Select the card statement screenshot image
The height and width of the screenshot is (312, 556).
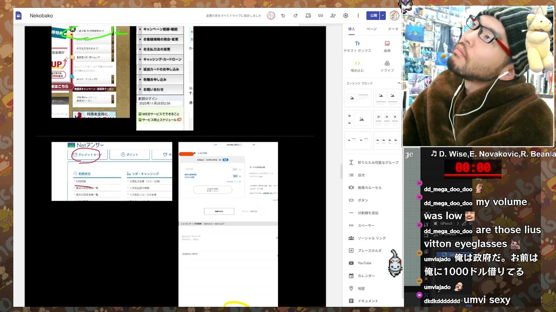(x=228, y=224)
